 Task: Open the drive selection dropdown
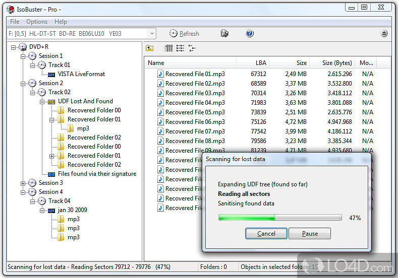tap(151, 34)
